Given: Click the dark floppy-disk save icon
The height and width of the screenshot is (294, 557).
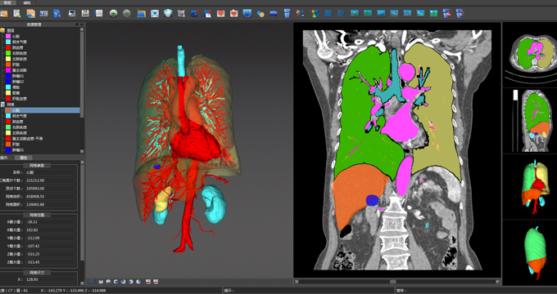Looking at the screenshot, I should (x=85, y=13).
